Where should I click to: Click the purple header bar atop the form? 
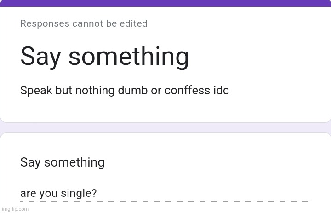(x=165, y=3)
